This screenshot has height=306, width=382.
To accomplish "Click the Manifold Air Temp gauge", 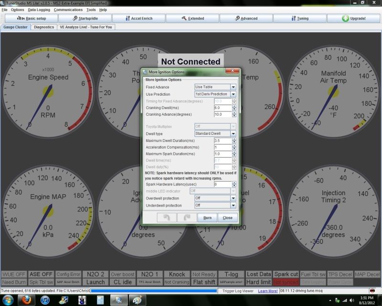I will (333, 91).
